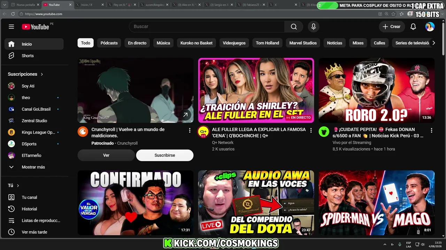446x250 pixels.
Task: Click the Buscar search field
Action: [207, 27]
